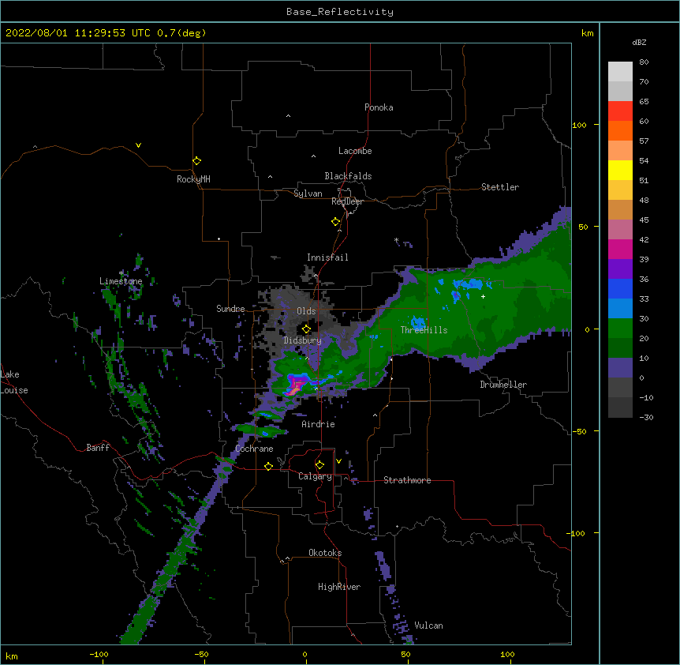
Task: Select the dark green 20-10 dBZ legend band
Action: 620,348
